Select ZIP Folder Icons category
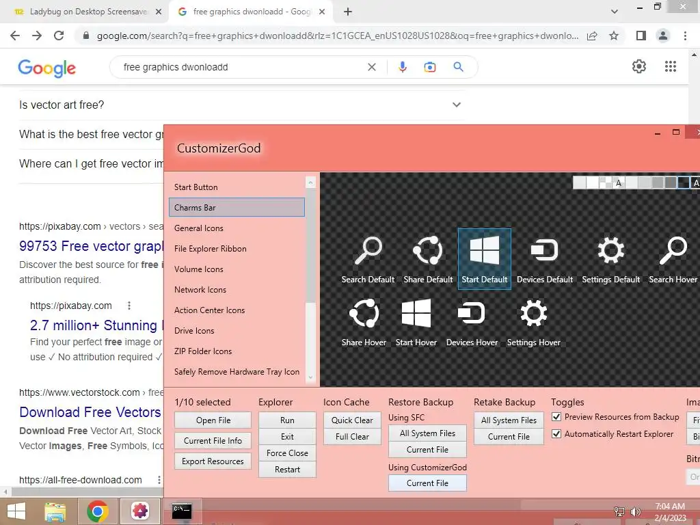The image size is (700, 525). [237, 351]
